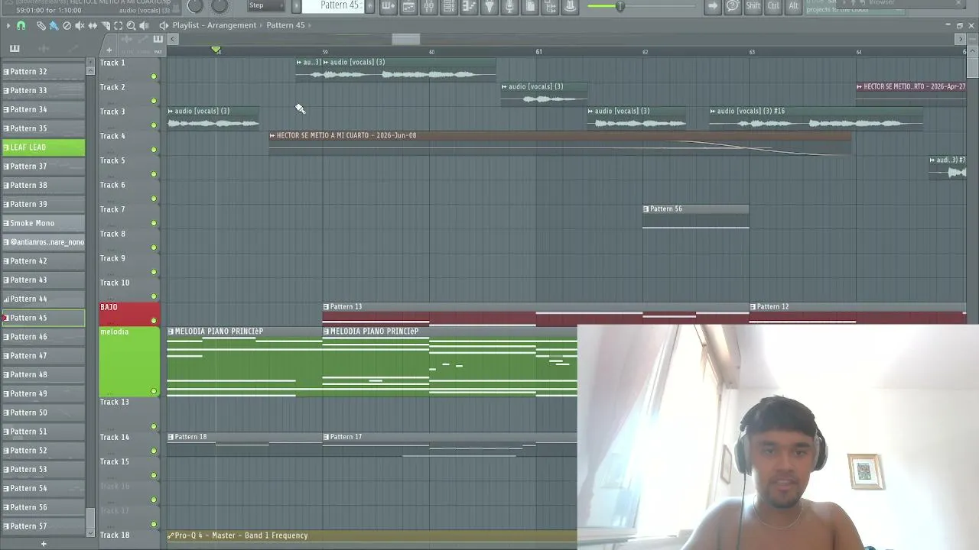Open the Pattern 56 clip menu
The height and width of the screenshot is (550, 979).
point(646,209)
